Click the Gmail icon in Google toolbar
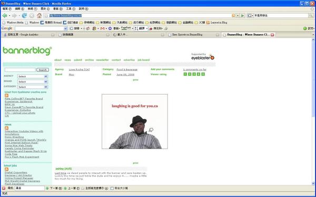Image resolution: width=316 pixels, height=197 pixels. (102, 28)
